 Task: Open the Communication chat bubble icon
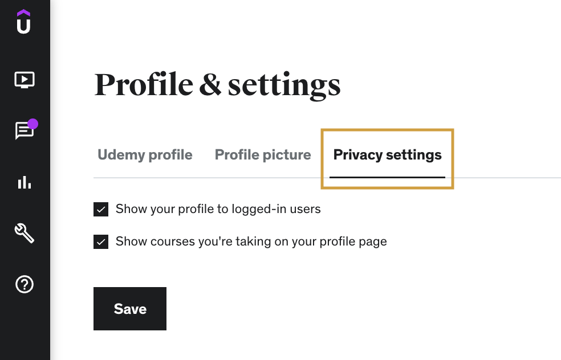pos(24,131)
